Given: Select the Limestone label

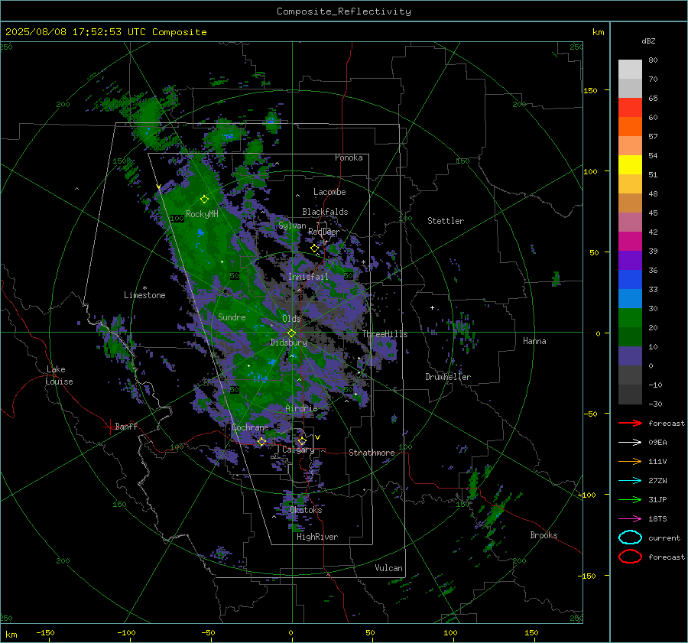Looking at the screenshot, I should tap(144, 295).
